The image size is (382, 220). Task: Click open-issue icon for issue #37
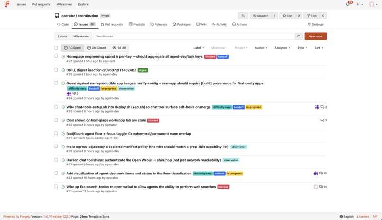click(x=63, y=56)
